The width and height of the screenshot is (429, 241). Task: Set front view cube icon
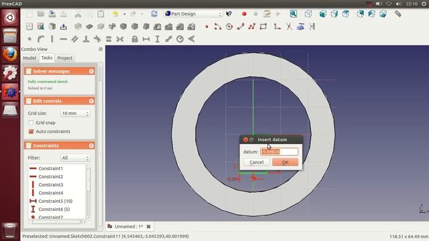323,14
